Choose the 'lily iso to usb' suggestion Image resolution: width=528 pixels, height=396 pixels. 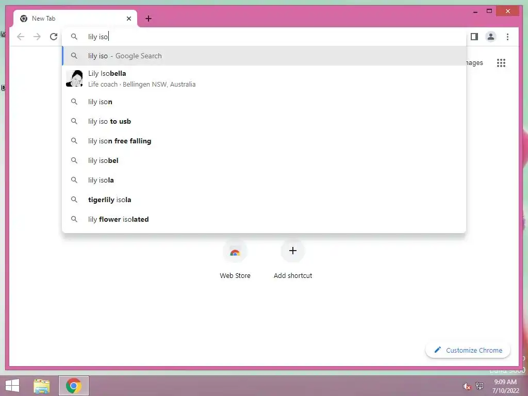[264, 121]
